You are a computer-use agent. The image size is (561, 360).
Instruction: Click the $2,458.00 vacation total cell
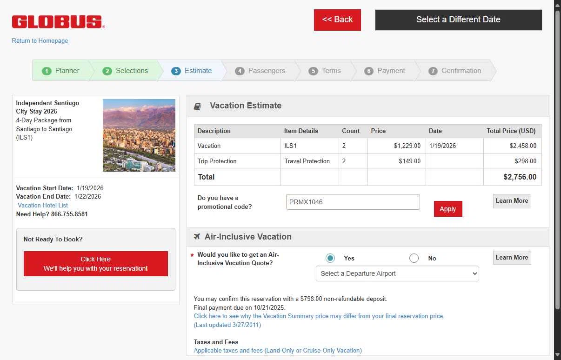(513, 146)
